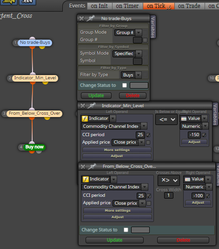Viewport: 219px width, 249px height.
Task: Click yellow output connector of No trade-Buys block
Action: coord(42,47)
